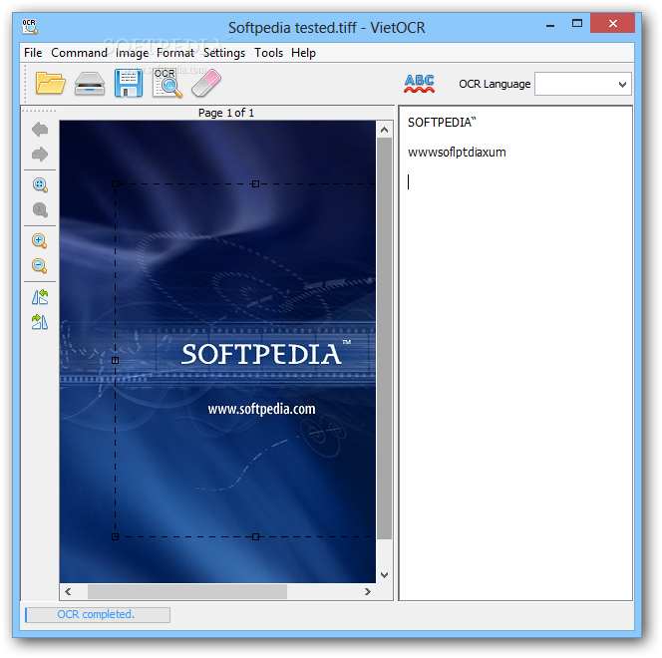
Task: Click the image vertical scrollbar thumb
Action: (x=384, y=339)
